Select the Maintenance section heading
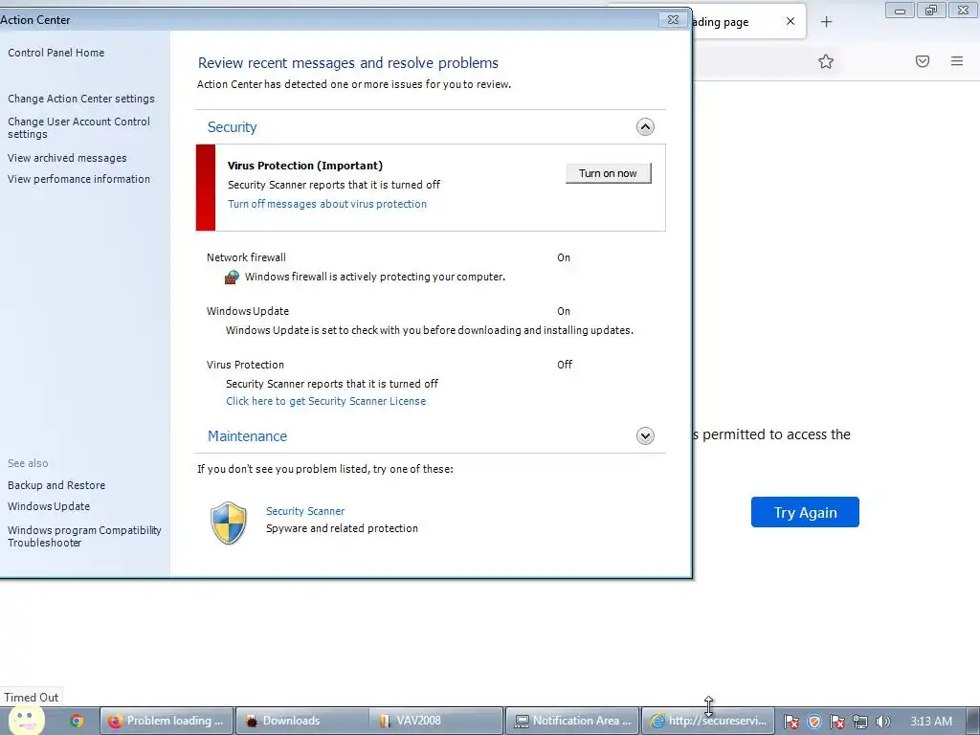980x735 pixels. 248,436
